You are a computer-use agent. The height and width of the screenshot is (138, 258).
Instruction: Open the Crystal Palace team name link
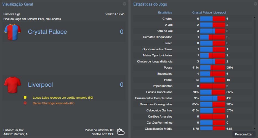tap(47, 32)
